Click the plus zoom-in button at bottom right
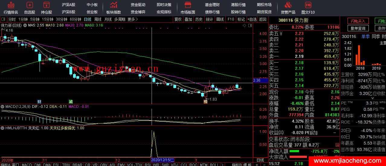The image size is (386, 166). coord(256,164)
